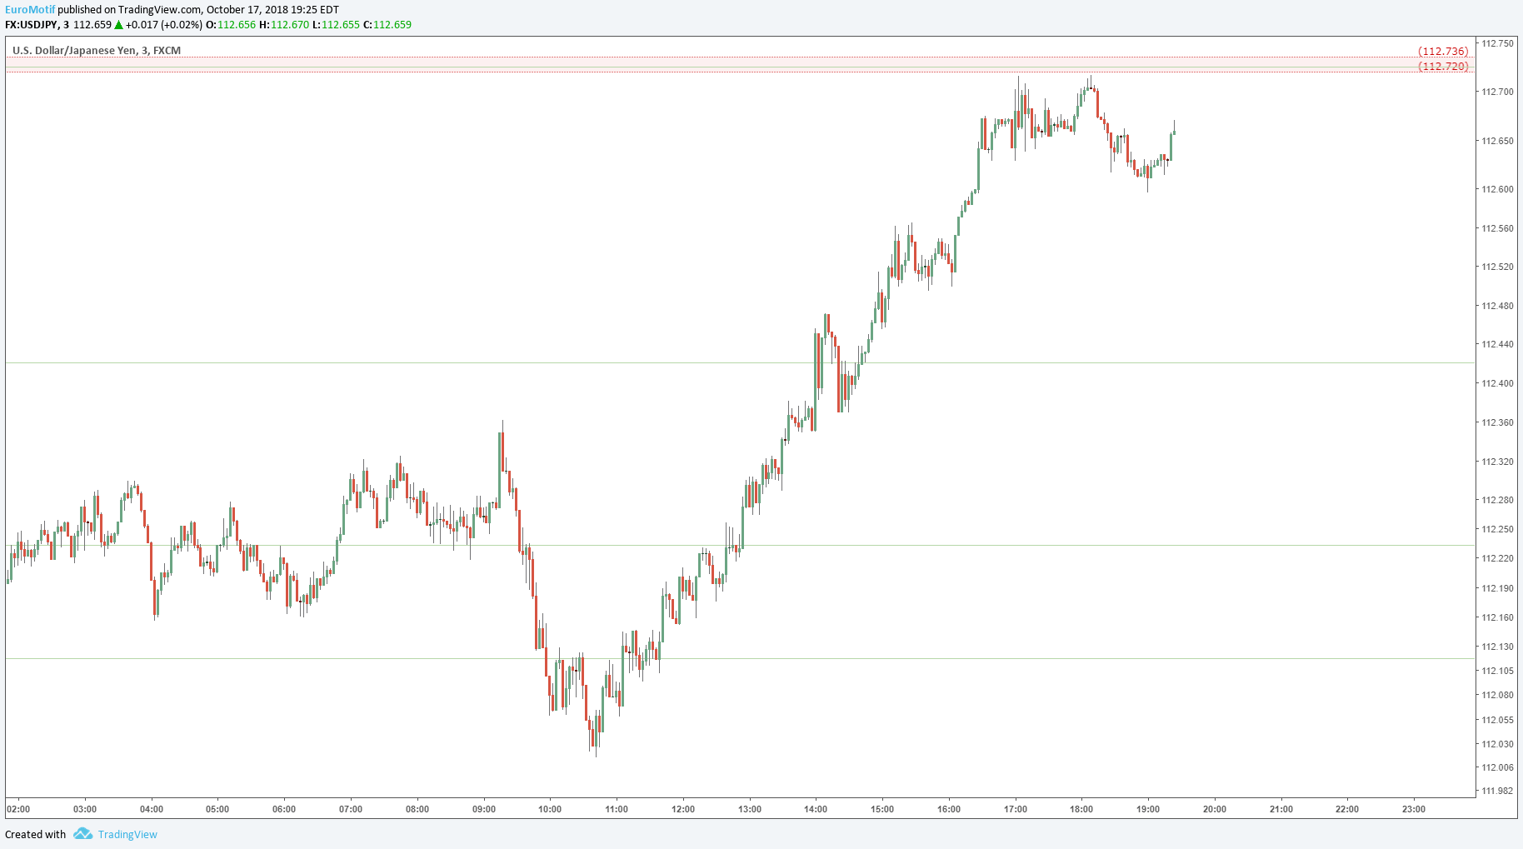Click the 06:00 time axis label
This screenshot has width=1523, height=849.
tap(284, 809)
